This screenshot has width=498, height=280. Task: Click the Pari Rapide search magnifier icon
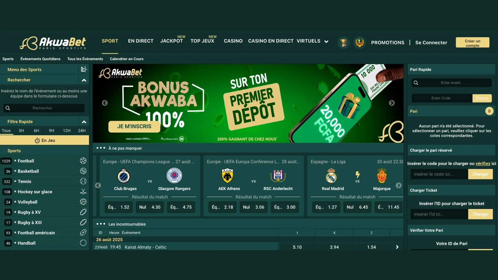point(416,83)
